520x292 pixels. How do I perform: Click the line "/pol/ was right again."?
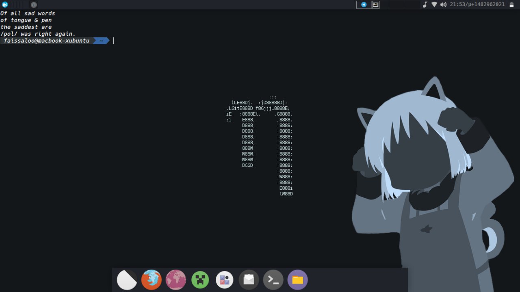click(x=38, y=34)
